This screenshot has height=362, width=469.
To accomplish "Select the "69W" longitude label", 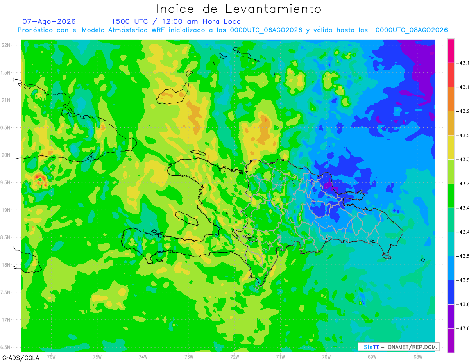I will click(372, 357).
